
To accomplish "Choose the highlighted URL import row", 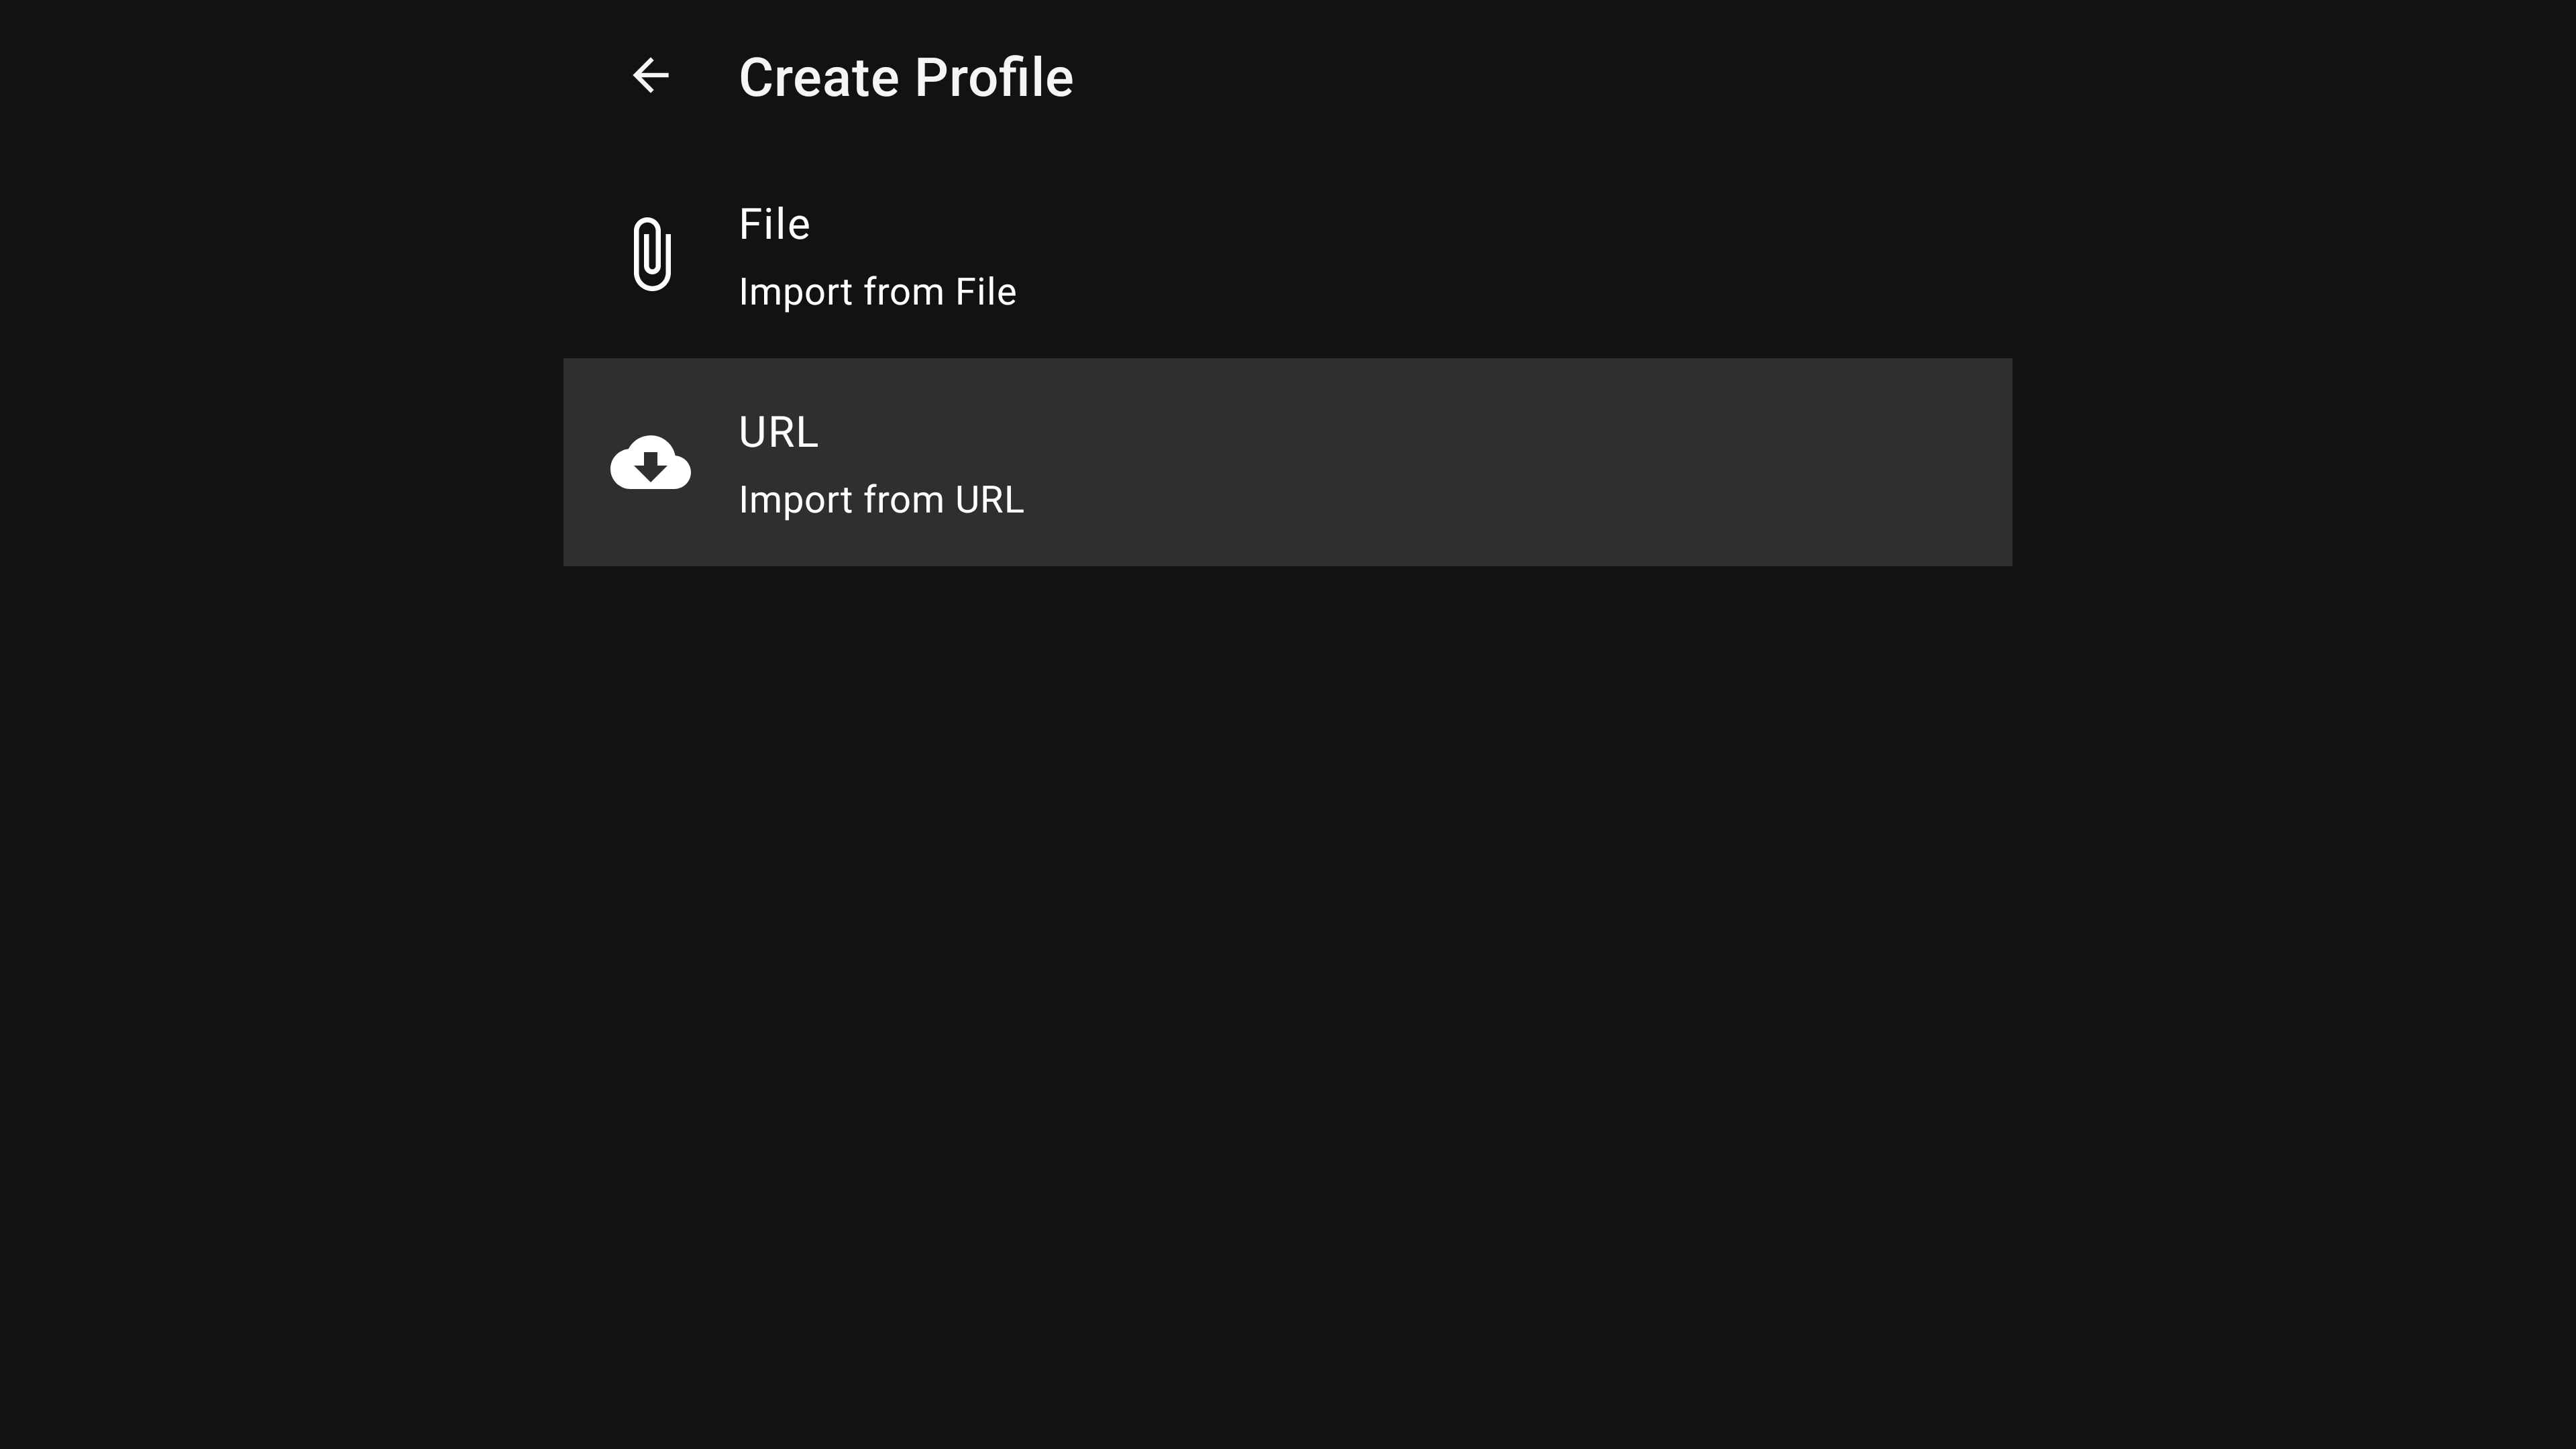I will click(x=1287, y=462).
